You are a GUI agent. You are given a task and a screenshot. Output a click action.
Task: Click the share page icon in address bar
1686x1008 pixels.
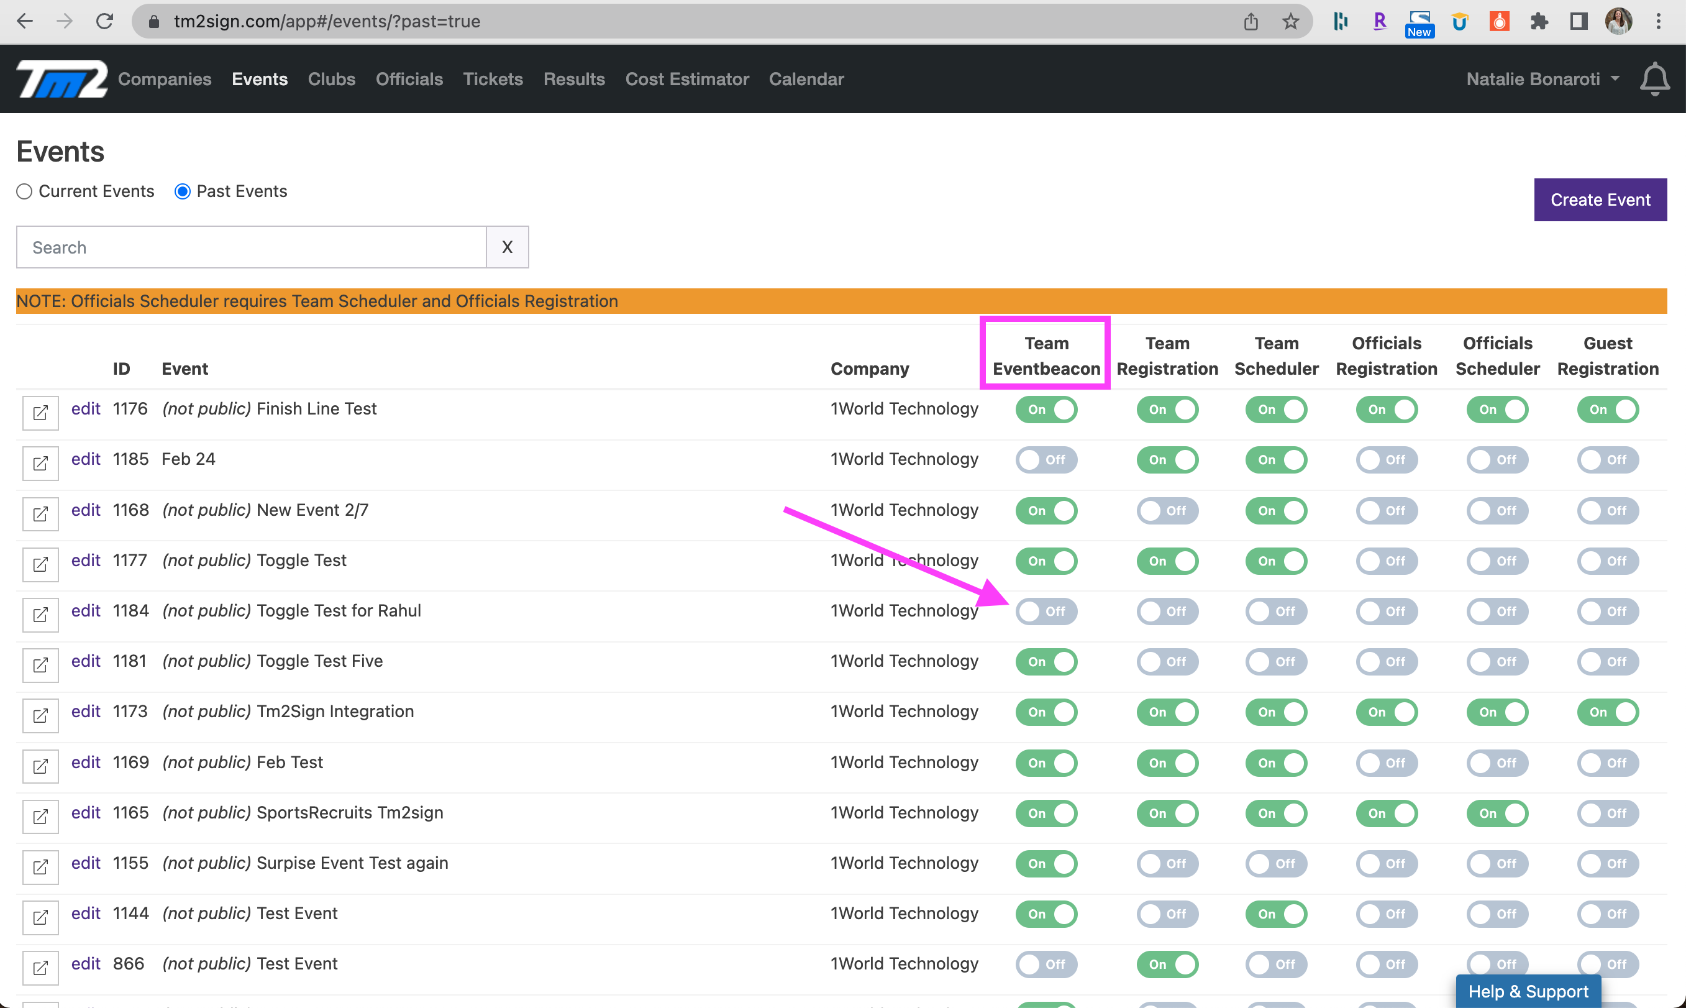pos(1251,22)
